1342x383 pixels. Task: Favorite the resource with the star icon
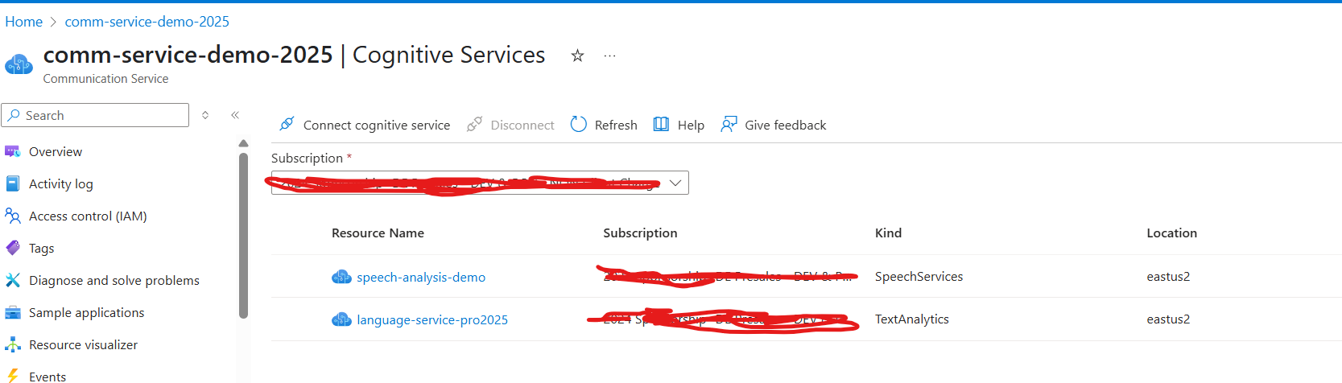tap(577, 56)
